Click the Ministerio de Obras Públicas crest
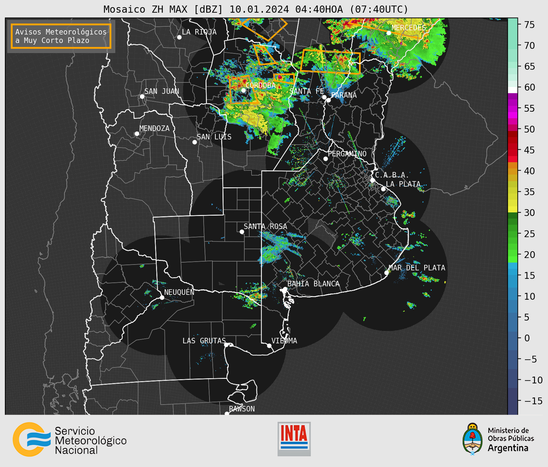Screen dimensions: 548x467 473,439
